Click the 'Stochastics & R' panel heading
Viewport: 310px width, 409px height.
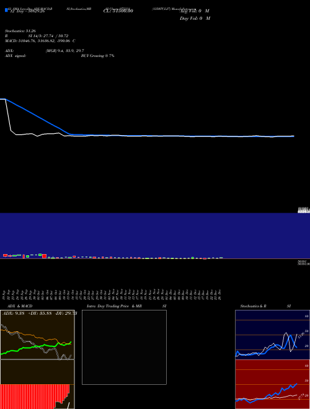coord(253,306)
